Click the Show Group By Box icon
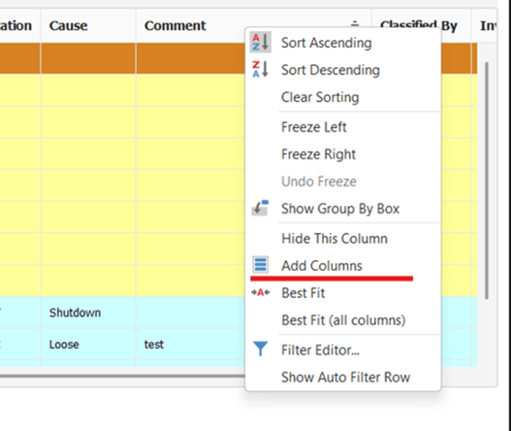The width and height of the screenshot is (511, 431). pyautogui.click(x=260, y=208)
